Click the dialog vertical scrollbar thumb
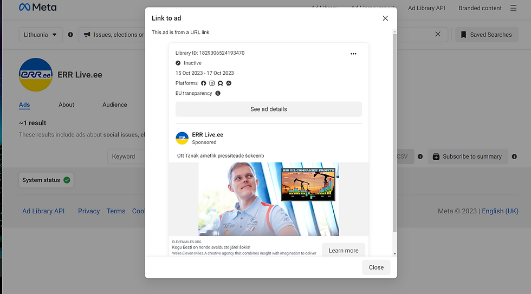 (x=394, y=133)
